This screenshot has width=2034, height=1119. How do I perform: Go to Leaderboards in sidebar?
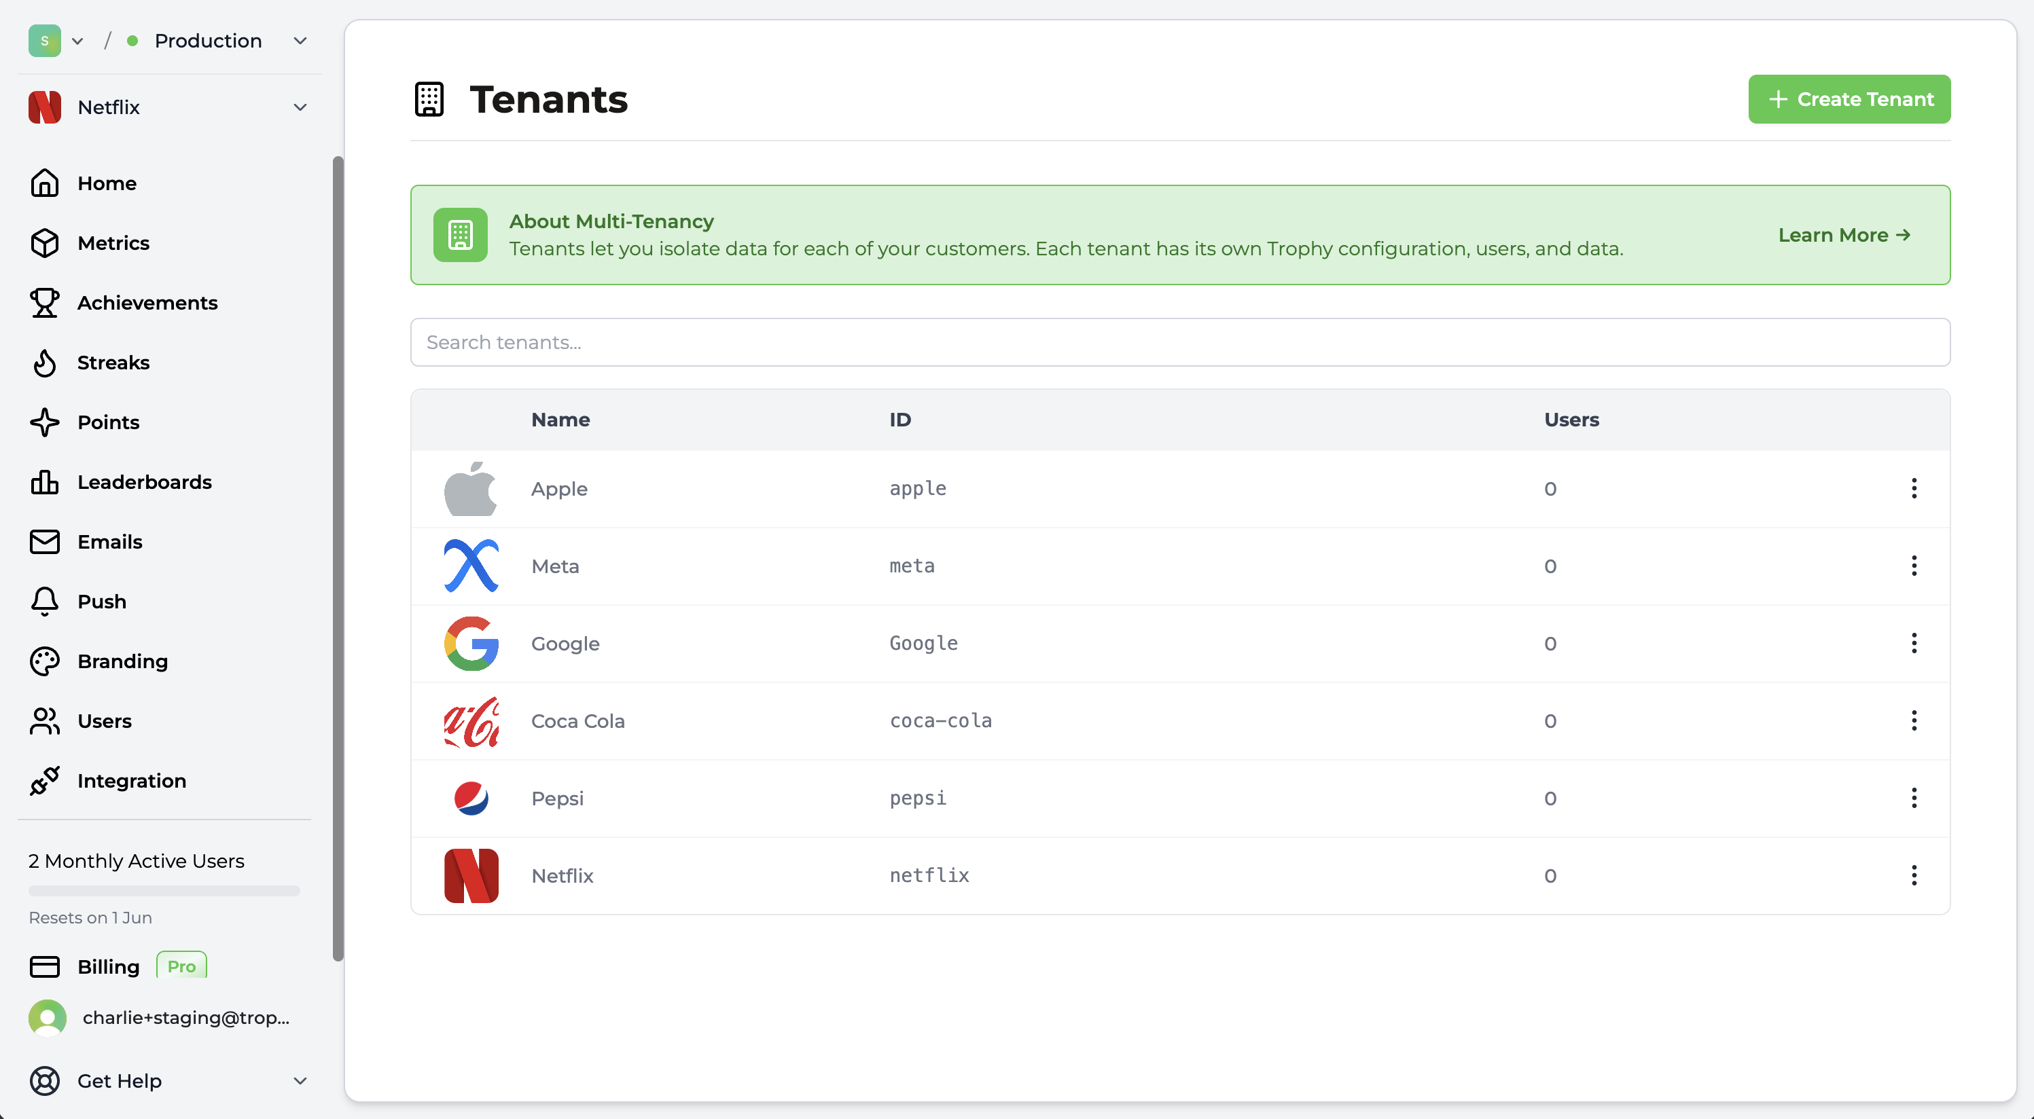[x=145, y=482]
